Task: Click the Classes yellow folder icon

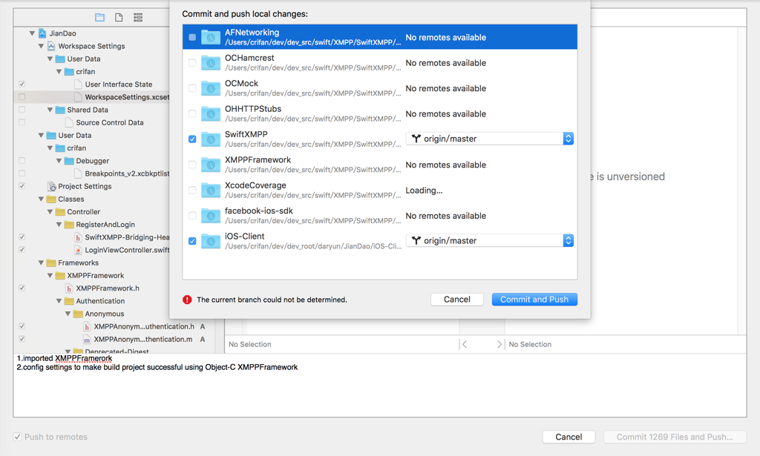Action: coord(51,199)
